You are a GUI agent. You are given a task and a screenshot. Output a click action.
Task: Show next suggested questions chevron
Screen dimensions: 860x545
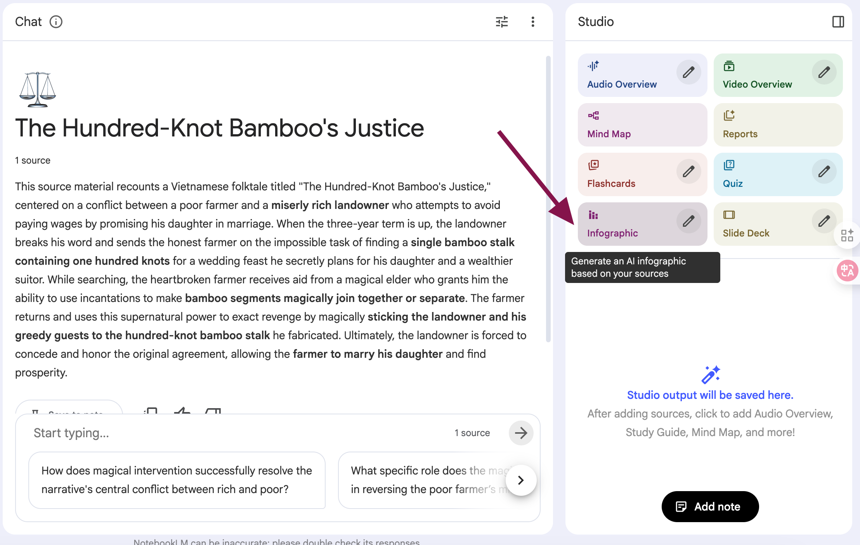(521, 480)
